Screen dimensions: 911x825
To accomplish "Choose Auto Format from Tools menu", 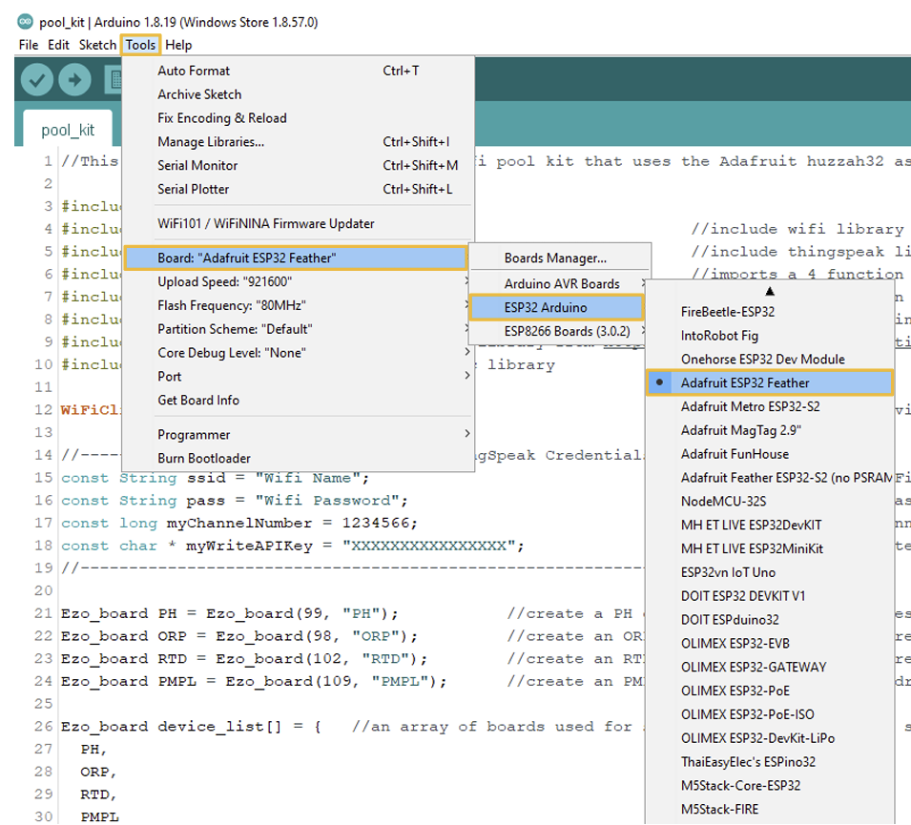I will pos(298,71).
